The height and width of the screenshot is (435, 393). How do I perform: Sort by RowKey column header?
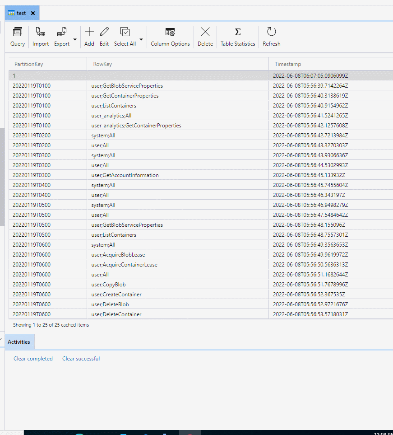[x=178, y=64]
